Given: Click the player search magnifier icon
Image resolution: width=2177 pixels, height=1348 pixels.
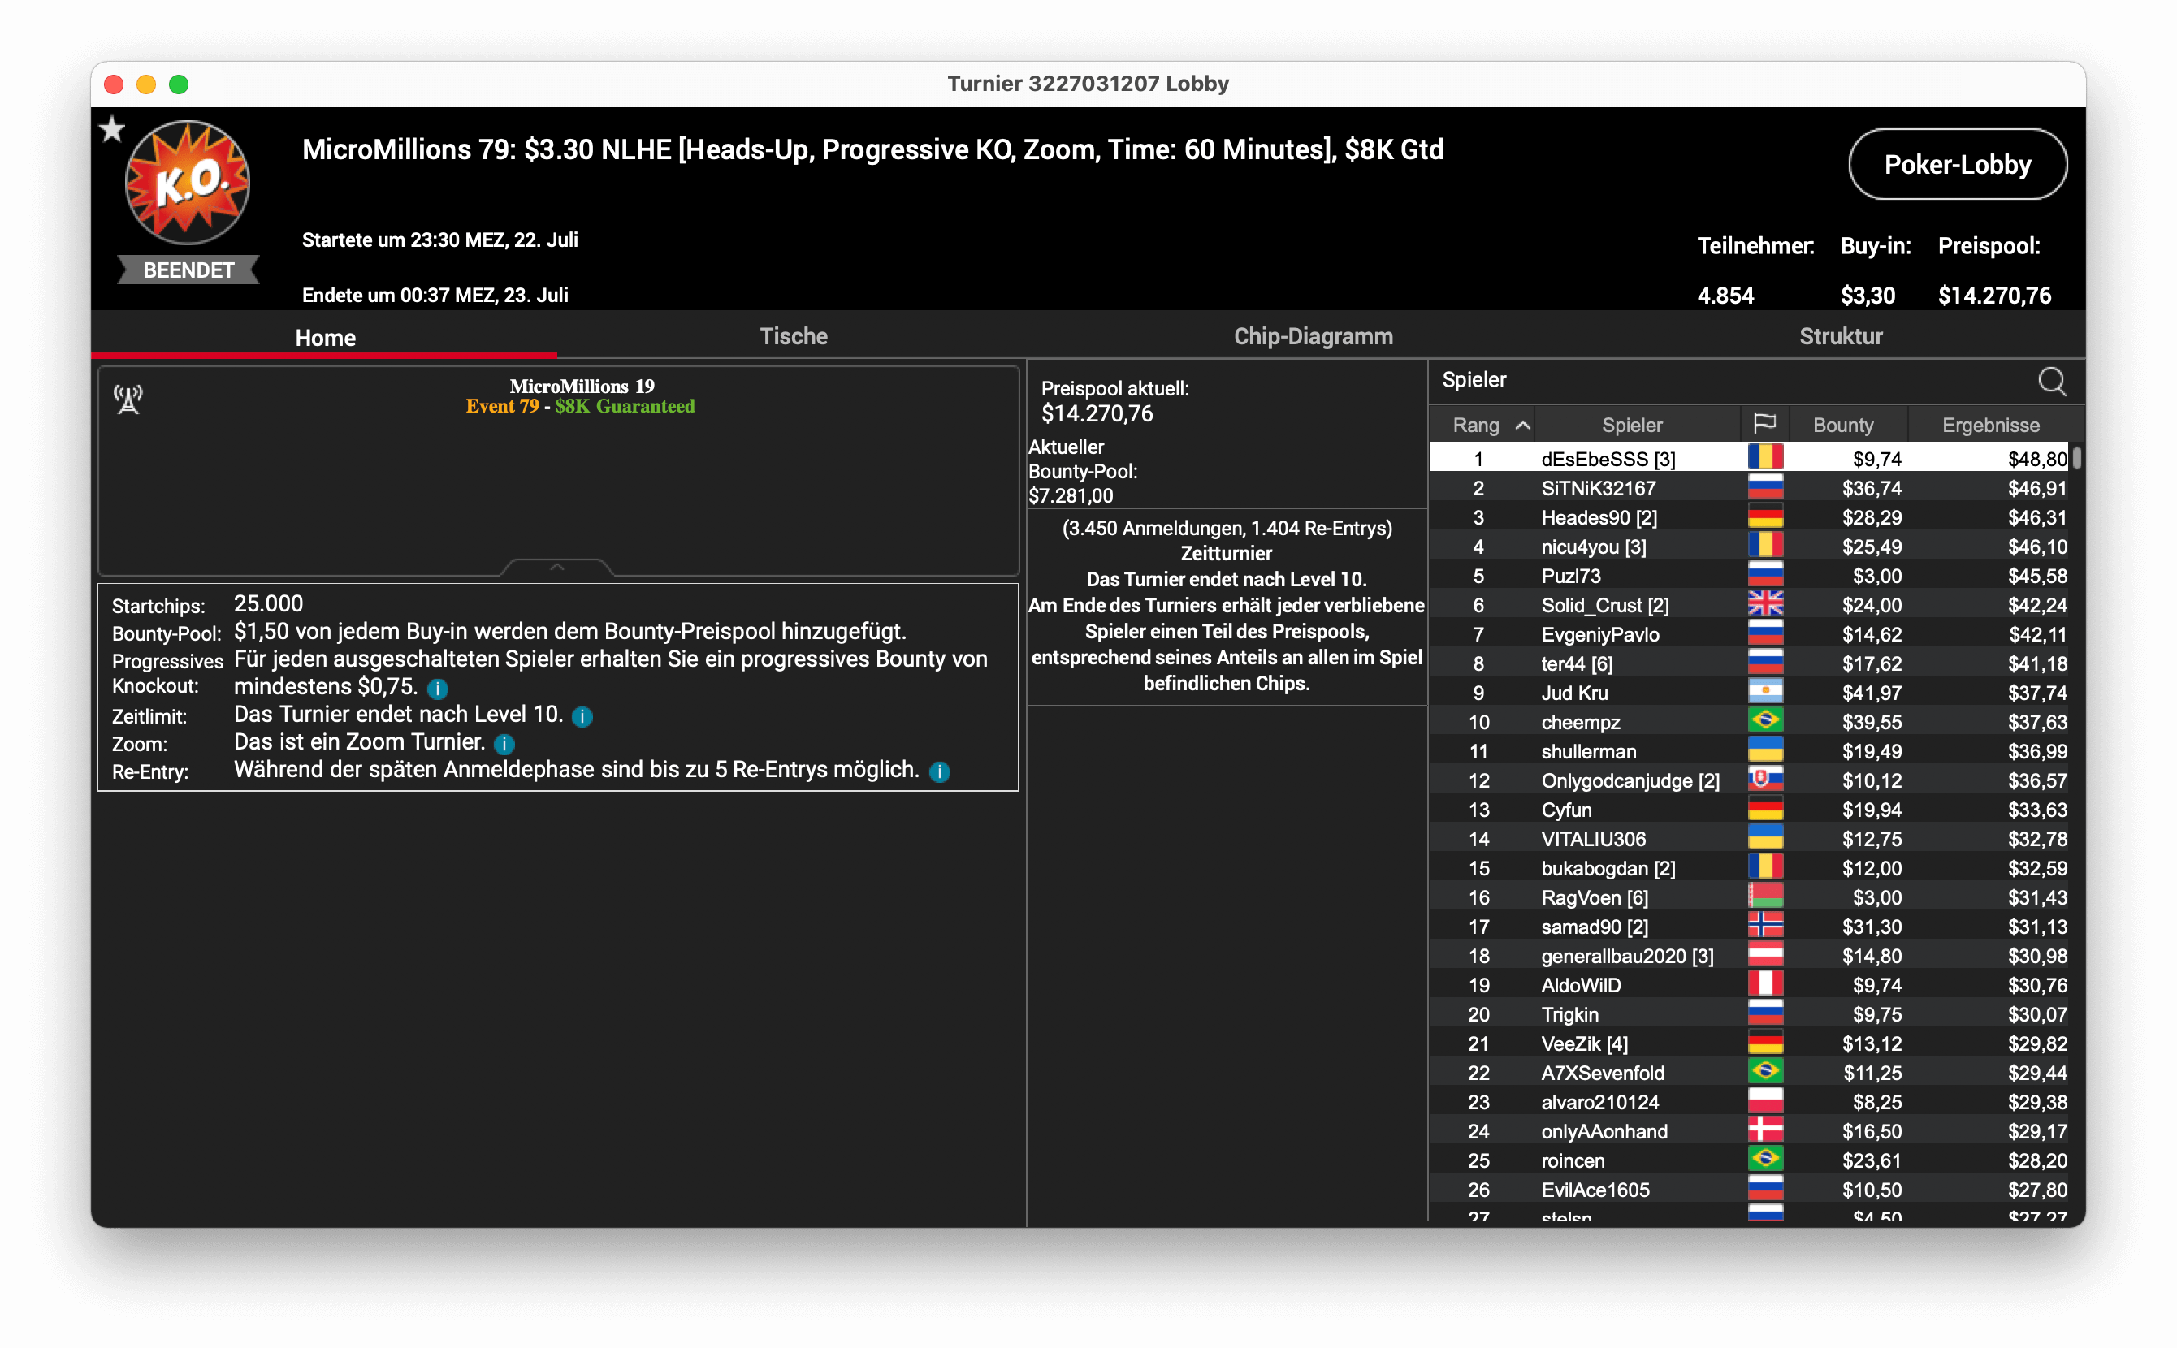Looking at the screenshot, I should coord(2051,382).
